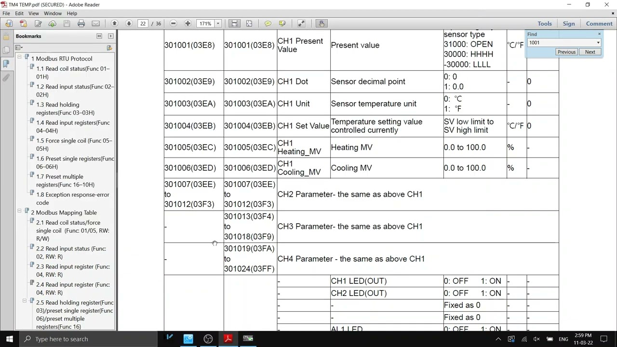
Task: Open the Find options dropdown arrow
Action: tap(598, 42)
